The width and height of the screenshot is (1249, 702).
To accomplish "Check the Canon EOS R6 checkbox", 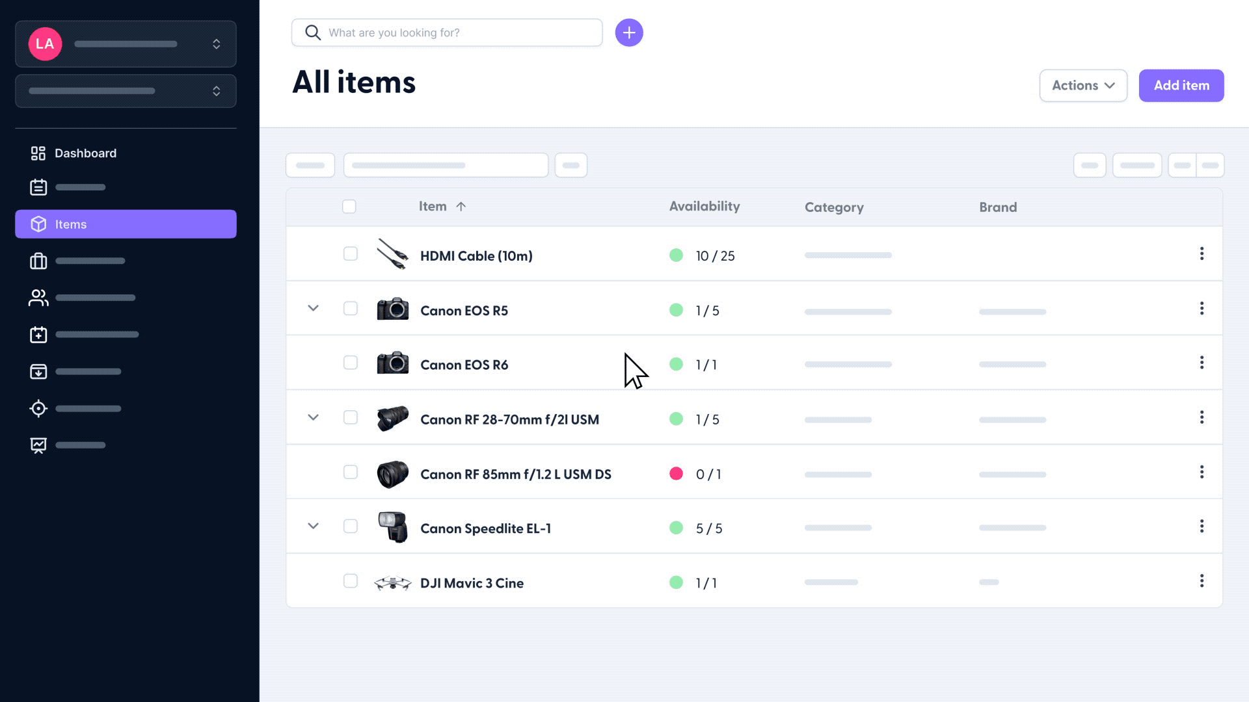I will 351,363.
